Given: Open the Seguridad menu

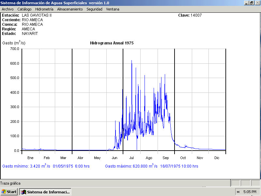Looking at the screenshot, I should [94, 9].
